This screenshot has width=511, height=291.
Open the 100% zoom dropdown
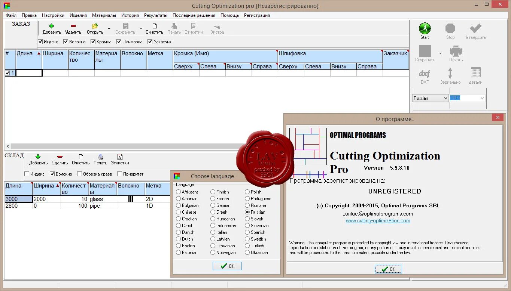[467, 98]
